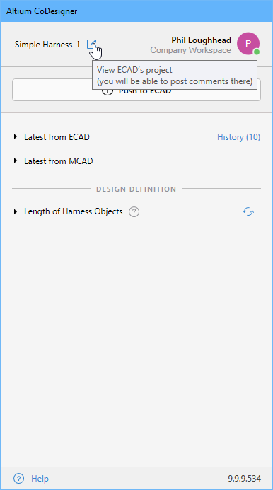Click the green online status dot
Viewport: 273px width, 490px height.
click(257, 52)
